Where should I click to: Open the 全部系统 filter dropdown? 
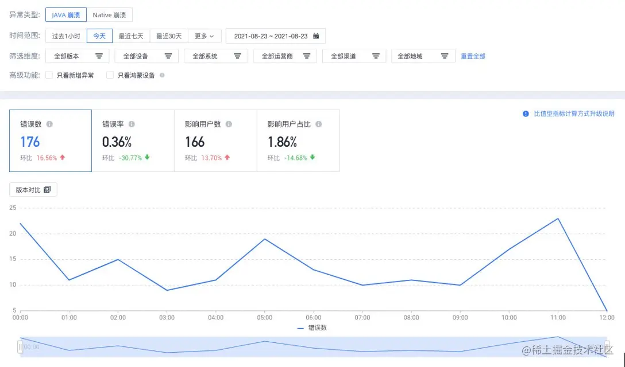click(x=215, y=56)
